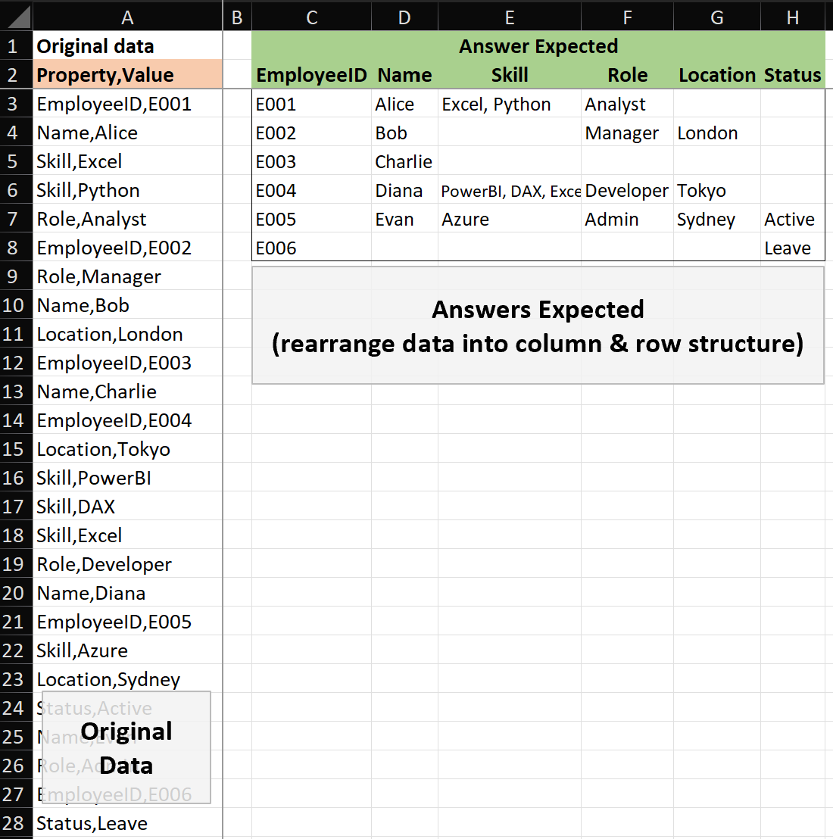Select the 'Answers Expected' text box
This screenshot has width=833, height=839.
coord(538,326)
